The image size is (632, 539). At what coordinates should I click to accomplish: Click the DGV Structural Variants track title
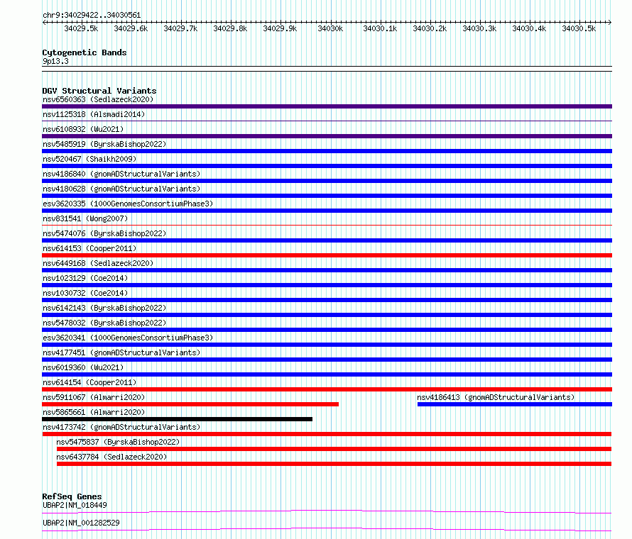tap(99, 91)
